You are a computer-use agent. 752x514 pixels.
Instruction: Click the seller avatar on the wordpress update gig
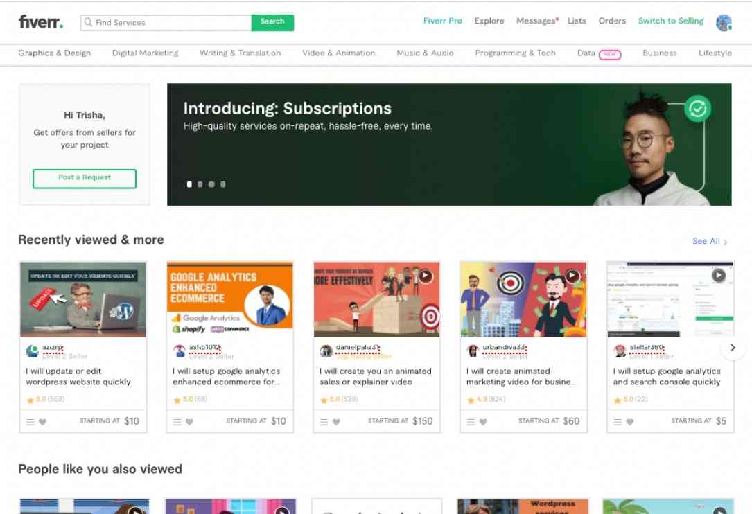point(33,351)
